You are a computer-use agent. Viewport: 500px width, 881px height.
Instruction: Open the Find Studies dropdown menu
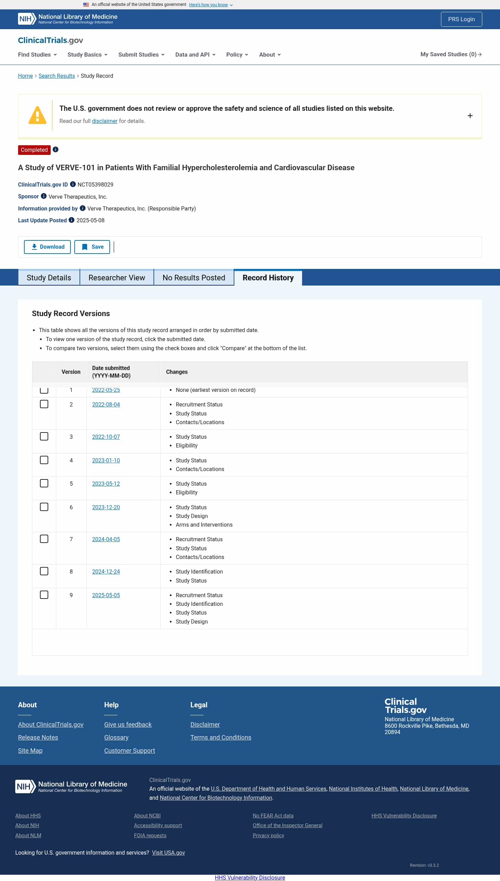point(37,55)
